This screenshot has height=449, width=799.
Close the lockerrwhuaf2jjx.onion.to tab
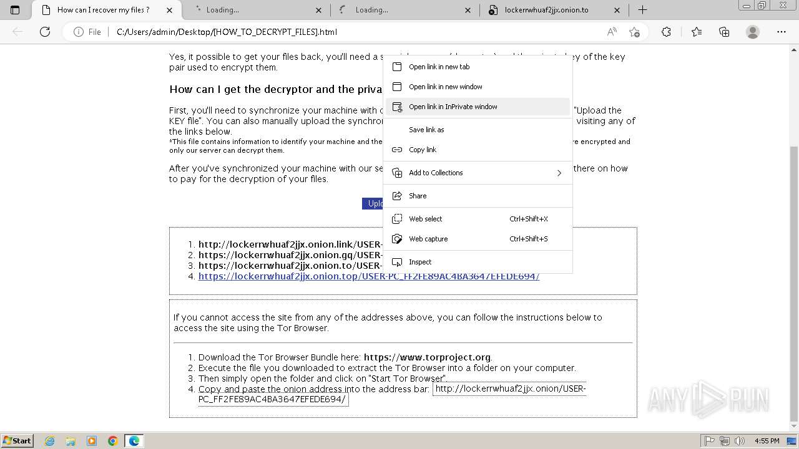click(617, 10)
